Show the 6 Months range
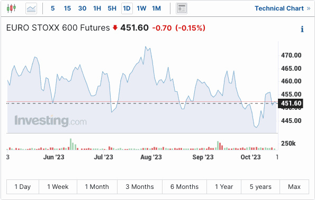Screen dimensions: 315x200 (x=184, y=187)
